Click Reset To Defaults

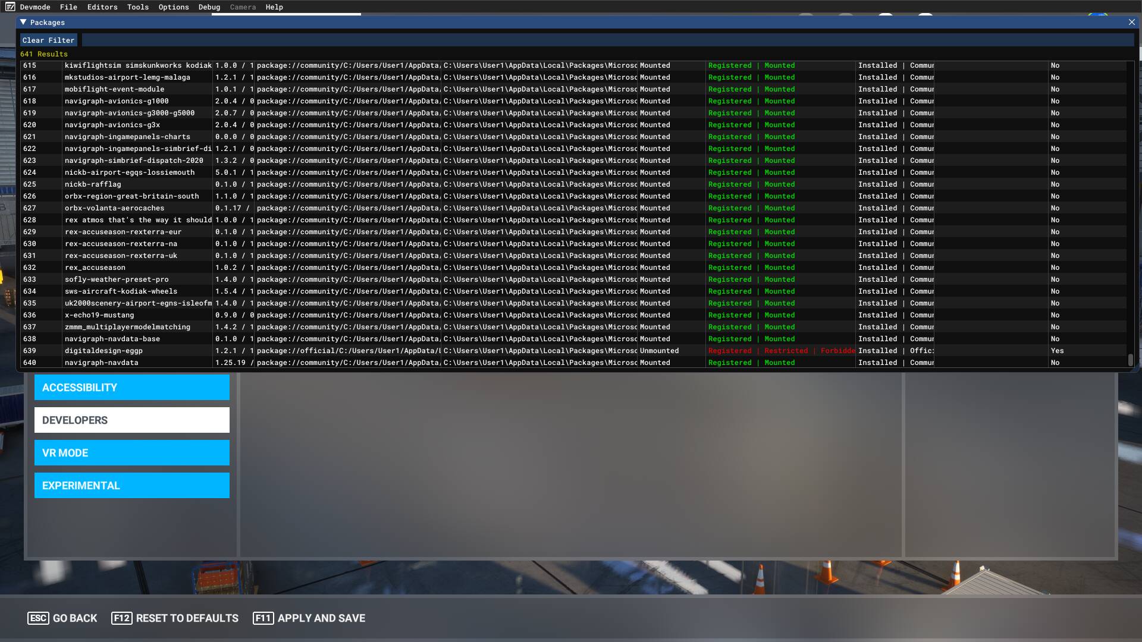(175, 618)
